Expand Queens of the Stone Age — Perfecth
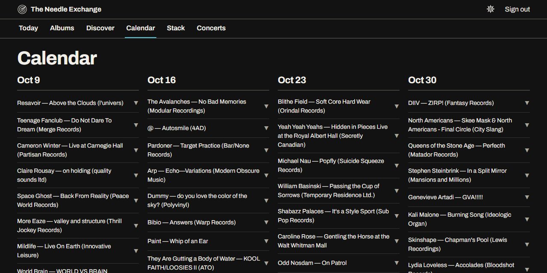547x273 pixels. pos(469,150)
